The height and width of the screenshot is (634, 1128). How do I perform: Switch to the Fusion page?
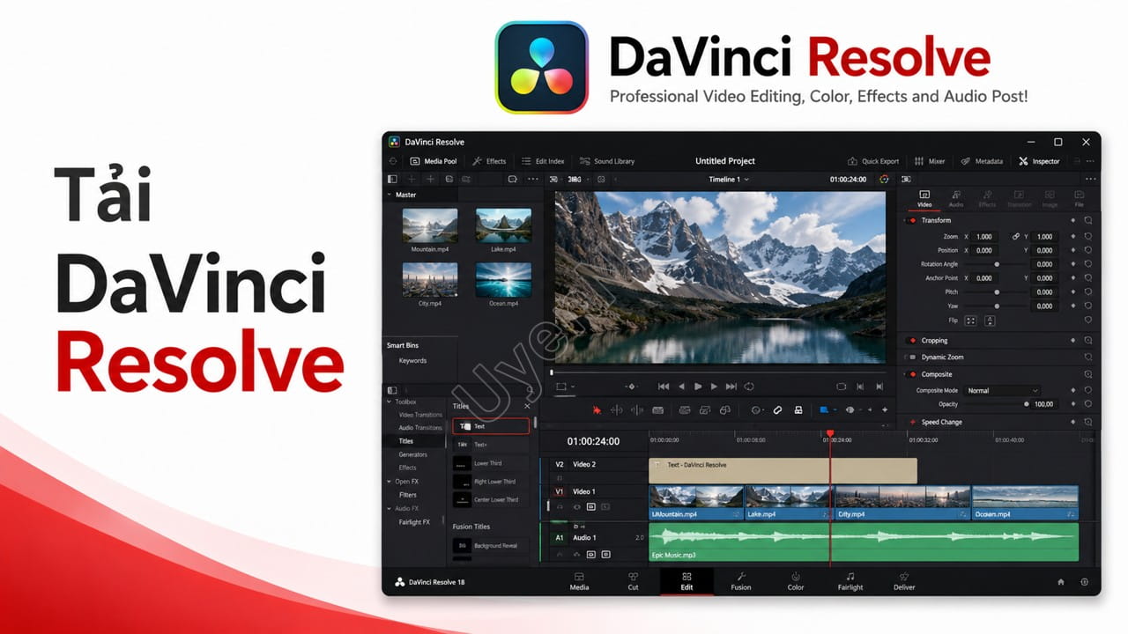click(741, 581)
